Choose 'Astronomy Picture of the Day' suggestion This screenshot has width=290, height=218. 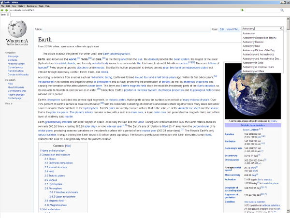(259, 50)
